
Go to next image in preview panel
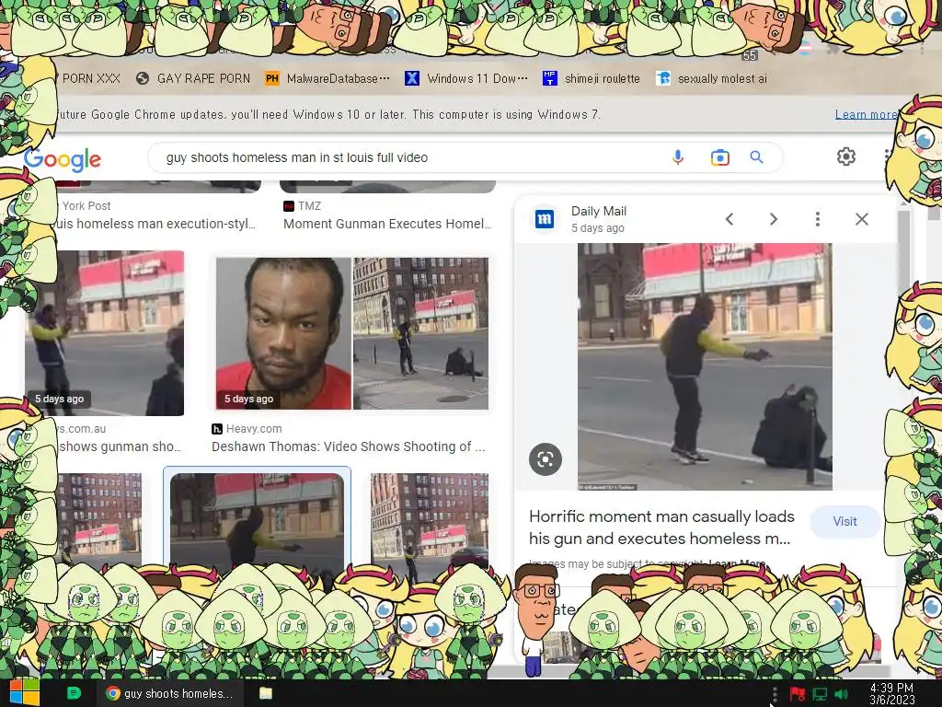tap(774, 219)
